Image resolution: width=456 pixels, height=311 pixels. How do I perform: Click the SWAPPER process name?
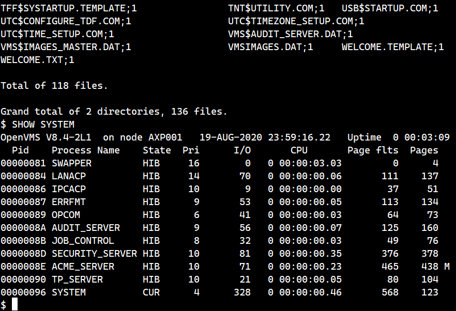pos(72,163)
